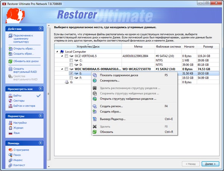The width and height of the screenshot is (224, 171).
Task: Open the Настройки link
Action: [x=20, y=123]
